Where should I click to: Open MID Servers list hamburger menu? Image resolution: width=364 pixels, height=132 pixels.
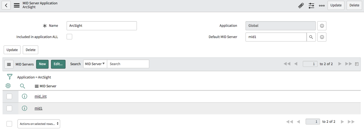coord(9,64)
